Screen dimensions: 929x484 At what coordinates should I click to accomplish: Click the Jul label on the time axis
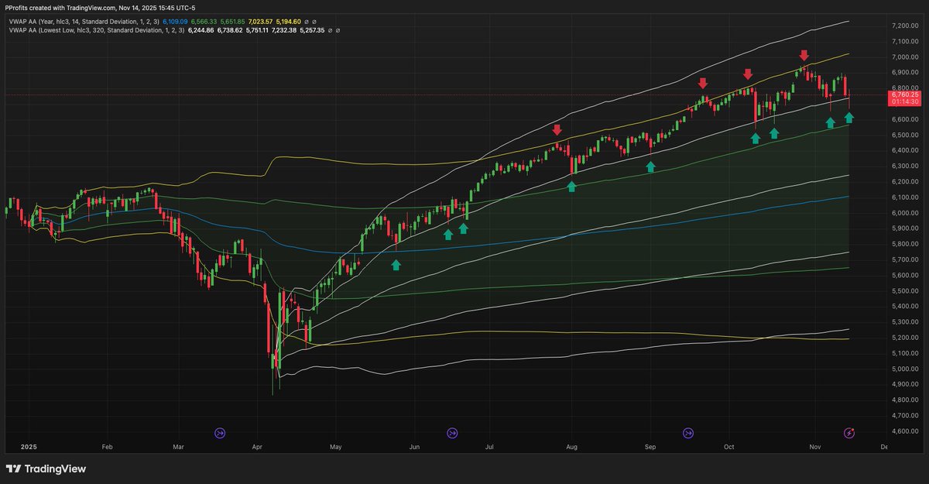pos(489,447)
